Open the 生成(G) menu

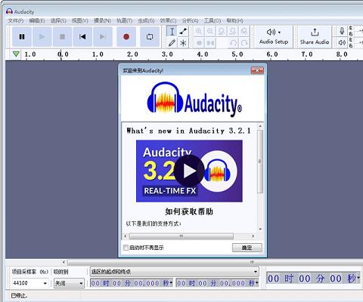(x=146, y=20)
